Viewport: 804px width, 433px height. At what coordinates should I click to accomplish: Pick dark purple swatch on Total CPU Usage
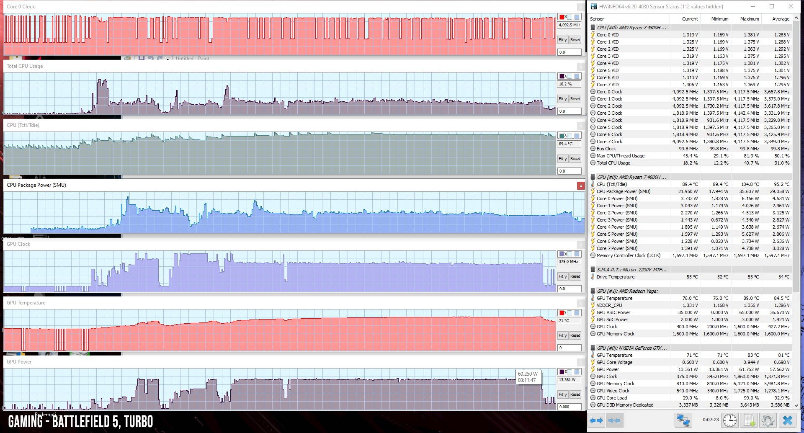[562, 76]
